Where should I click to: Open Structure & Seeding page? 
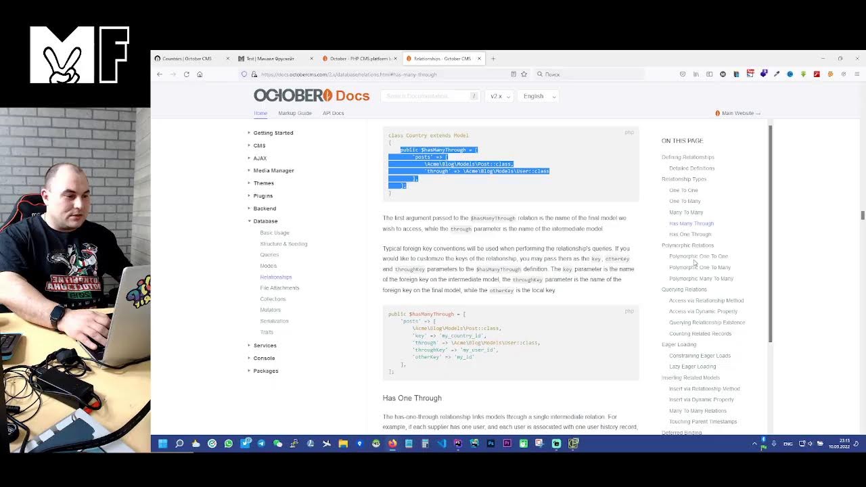[283, 243]
